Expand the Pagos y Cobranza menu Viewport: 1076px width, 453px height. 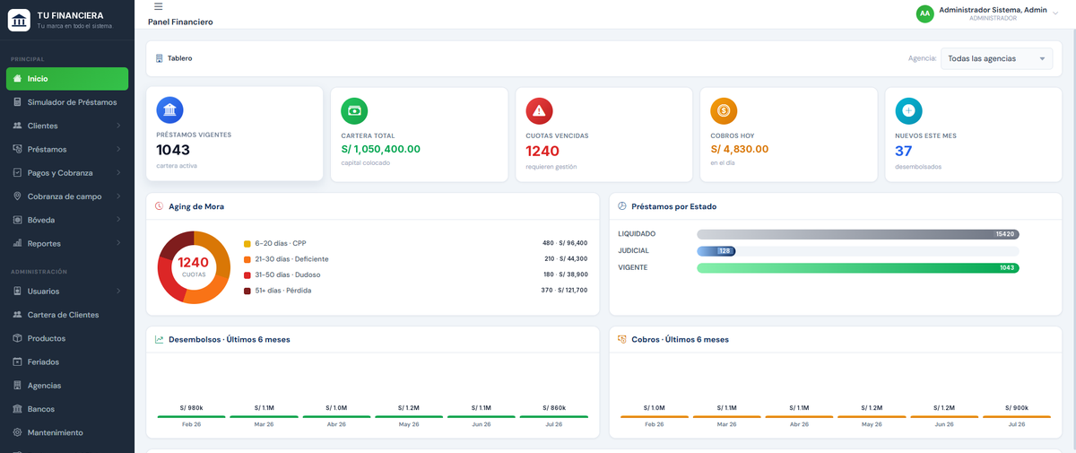pos(67,172)
